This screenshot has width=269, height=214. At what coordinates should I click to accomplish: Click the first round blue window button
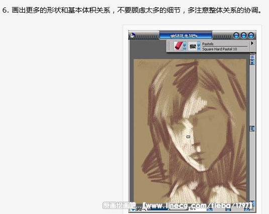236,36
